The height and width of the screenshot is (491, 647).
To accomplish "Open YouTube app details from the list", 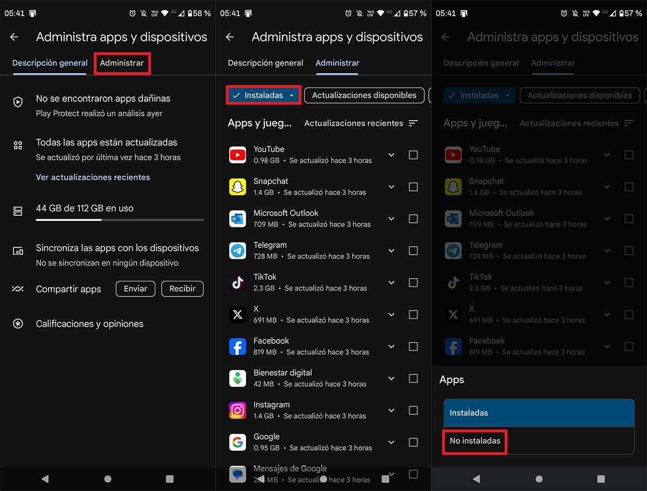I will [238, 155].
